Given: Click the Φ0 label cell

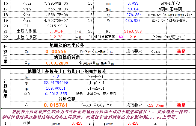Looking at the screenshot, I should point(26,63).
